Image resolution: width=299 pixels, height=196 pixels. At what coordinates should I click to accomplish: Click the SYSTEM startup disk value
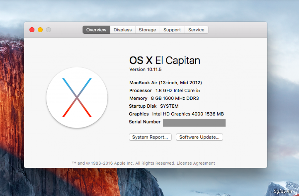coord(169,106)
